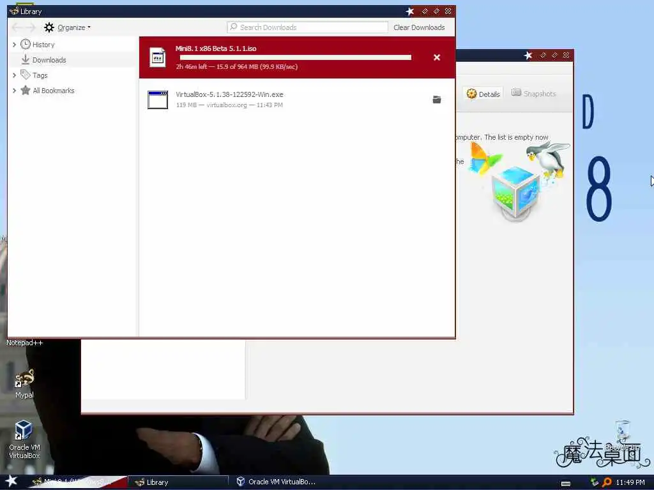Screen dimensions: 654x490
Task: Click the network tray icon
Action: pos(595,482)
